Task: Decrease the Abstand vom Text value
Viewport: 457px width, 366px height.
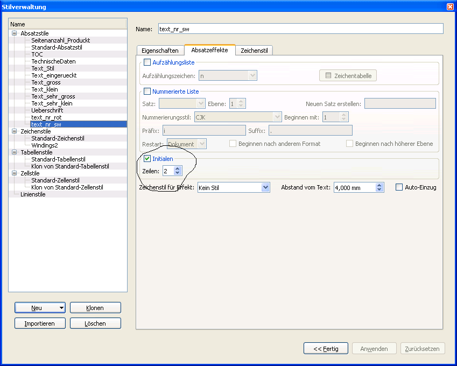Action: tap(379, 190)
